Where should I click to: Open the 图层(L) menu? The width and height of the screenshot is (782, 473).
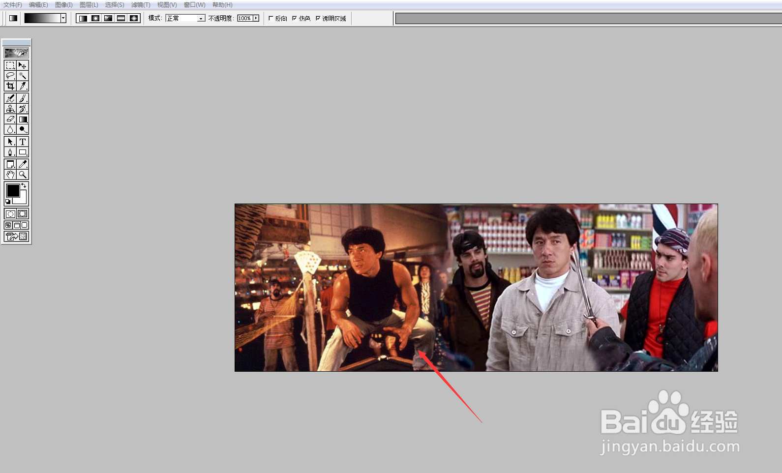[89, 5]
